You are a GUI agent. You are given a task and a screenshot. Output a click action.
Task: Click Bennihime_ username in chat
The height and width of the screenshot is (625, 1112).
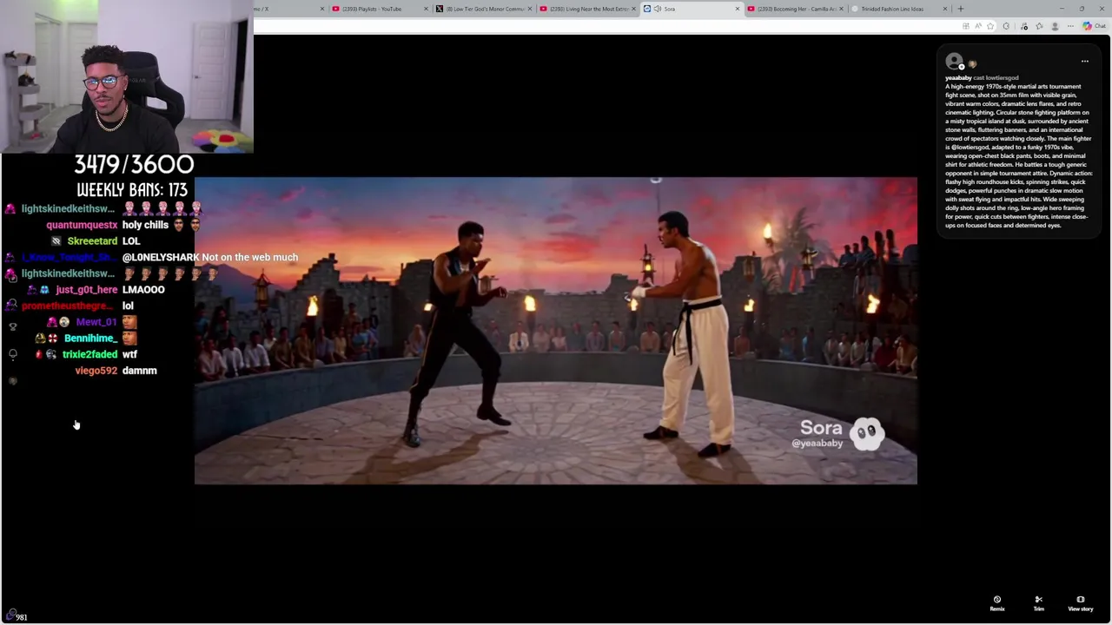tap(90, 339)
